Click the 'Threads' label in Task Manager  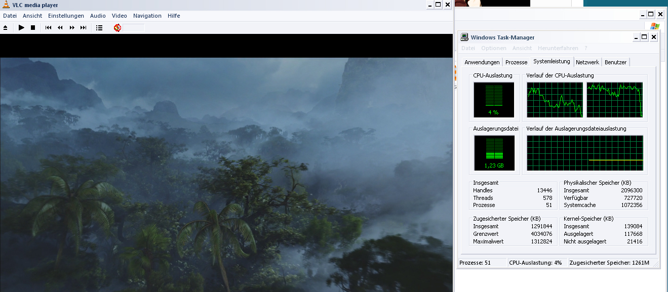coord(483,198)
